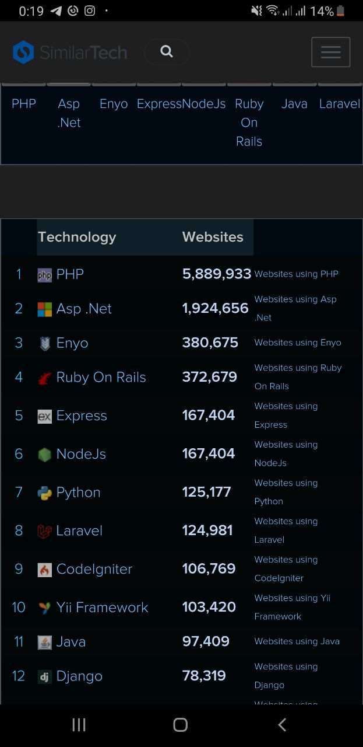This screenshot has height=747, width=363.
Task: Open the Django technology link in table
Action: 79,676
